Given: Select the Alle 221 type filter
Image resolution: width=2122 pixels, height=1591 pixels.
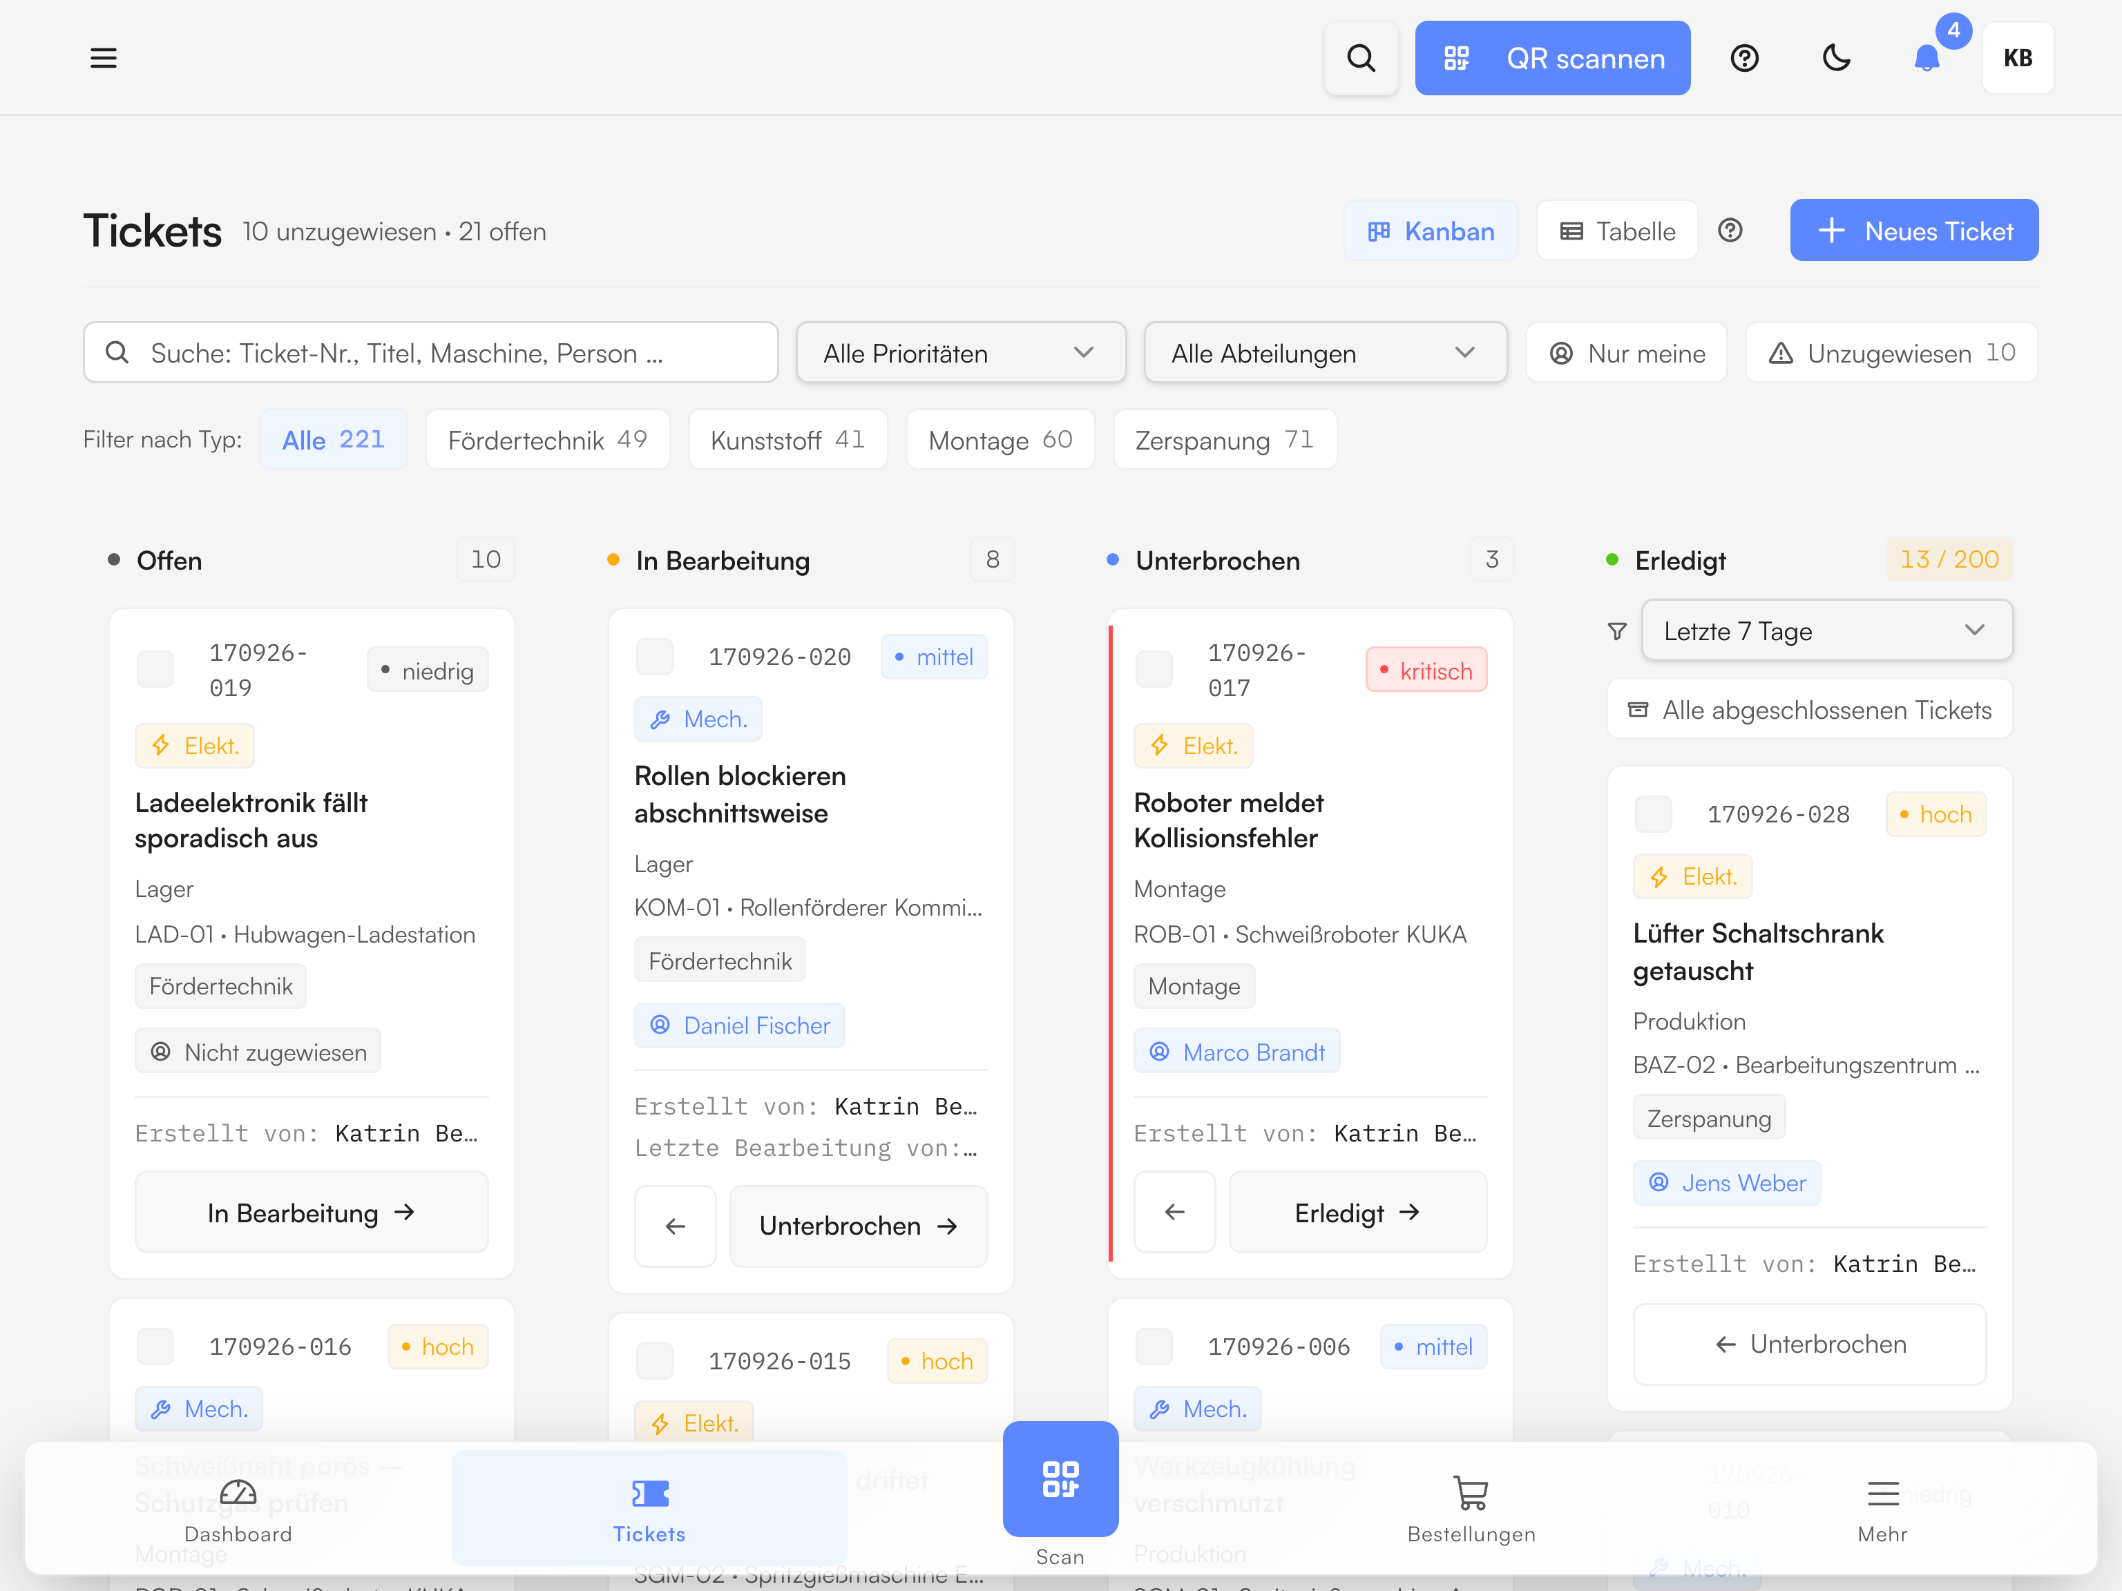Looking at the screenshot, I should point(334,440).
